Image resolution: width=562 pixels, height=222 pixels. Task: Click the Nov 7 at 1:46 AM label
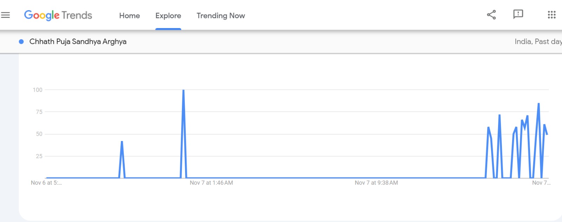(211, 183)
